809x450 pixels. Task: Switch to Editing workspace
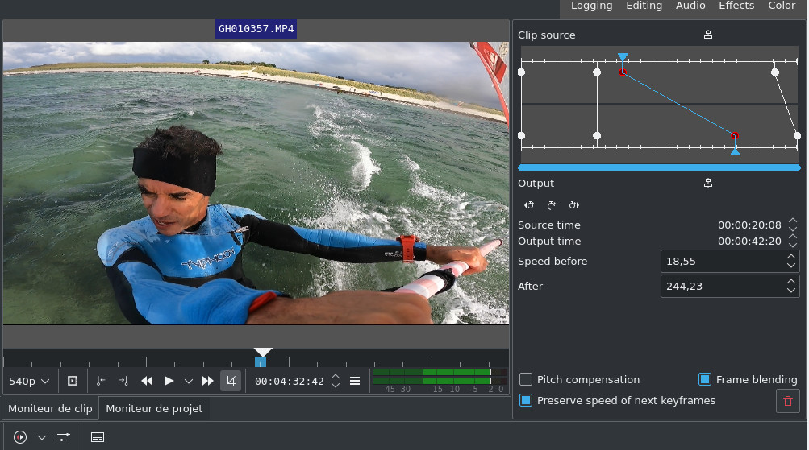(x=644, y=6)
